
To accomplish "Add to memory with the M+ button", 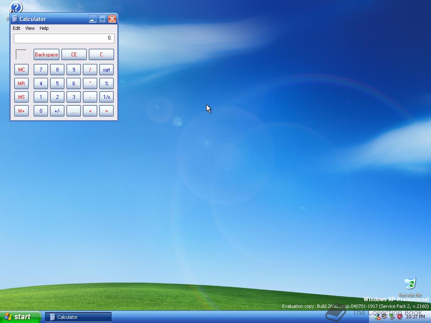I will [x=21, y=111].
